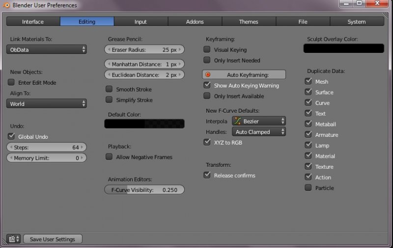The width and height of the screenshot is (393, 248).
Task: Enable Particle duplicate data checkbox
Action: (x=309, y=187)
